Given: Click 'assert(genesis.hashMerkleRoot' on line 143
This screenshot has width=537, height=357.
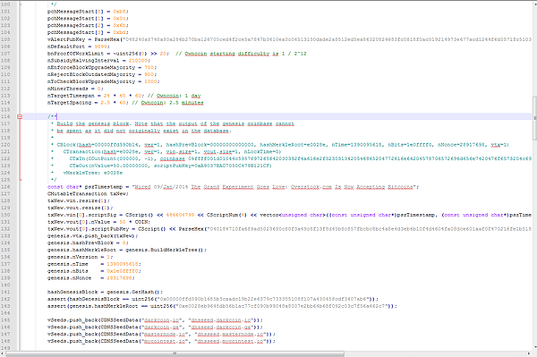Looking at the screenshot, I should click(x=92, y=306).
